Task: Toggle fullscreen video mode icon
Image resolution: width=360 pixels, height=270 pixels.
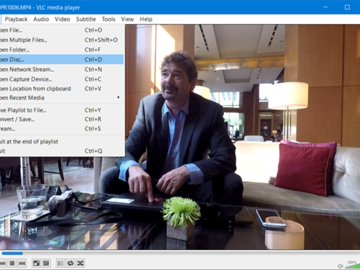Action: pyautogui.click(x=36, y=263)
